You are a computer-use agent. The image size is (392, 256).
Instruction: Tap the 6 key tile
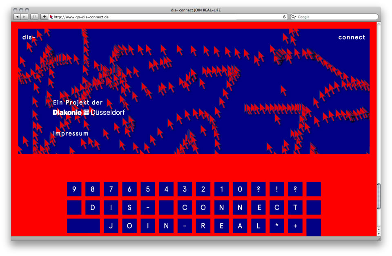(129, 189)
